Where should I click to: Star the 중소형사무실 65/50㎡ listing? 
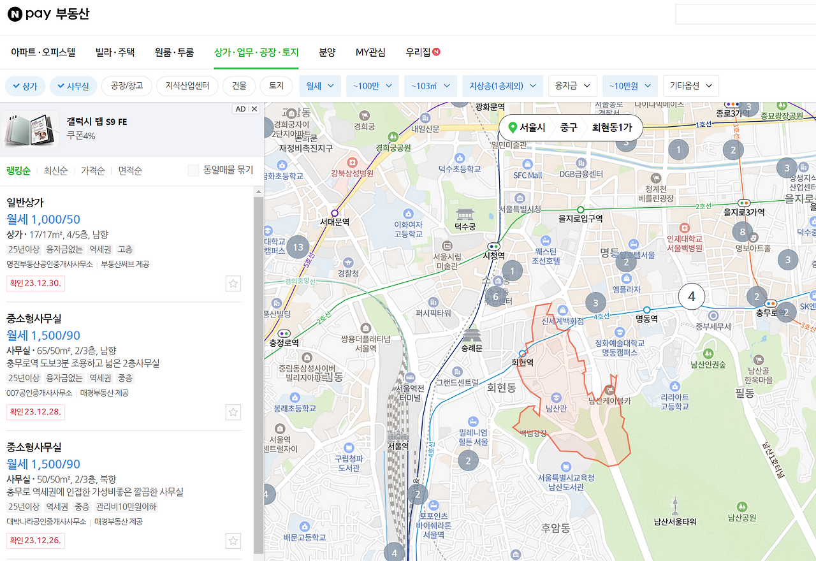tap(233, 412)
